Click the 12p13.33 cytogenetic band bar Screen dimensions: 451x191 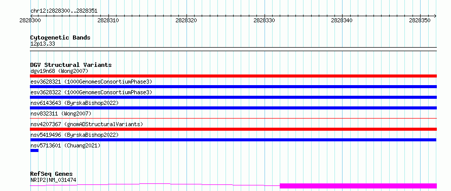pos(233,49)
